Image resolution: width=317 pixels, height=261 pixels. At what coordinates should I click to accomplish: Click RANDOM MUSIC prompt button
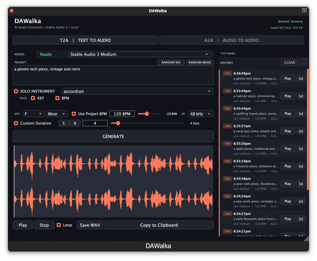(200, 62)
